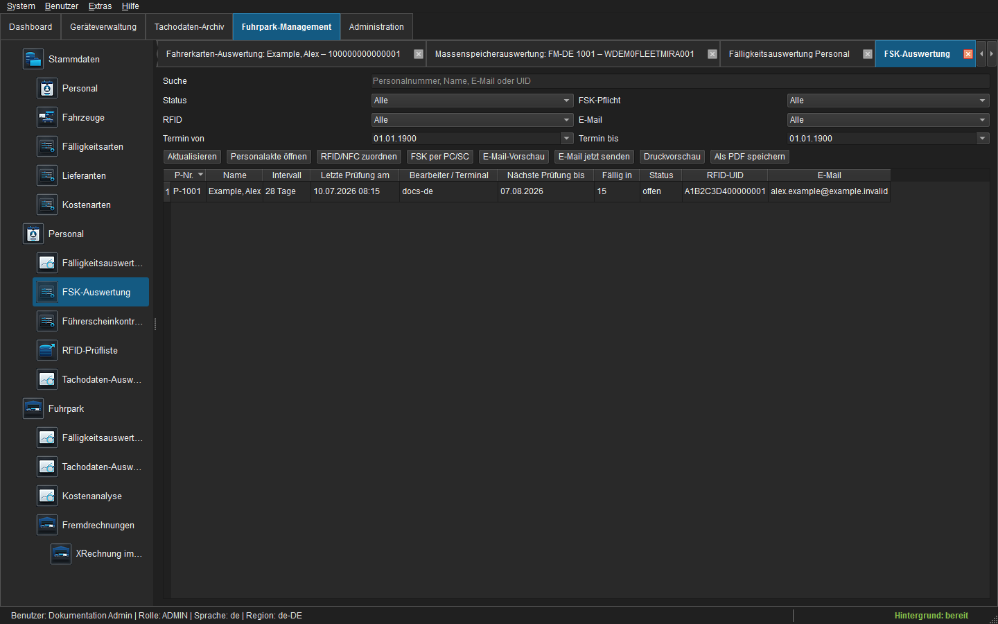998x624 pixels.
Task: Click the Fuhrpark section icon
Action: coord(33,408)
